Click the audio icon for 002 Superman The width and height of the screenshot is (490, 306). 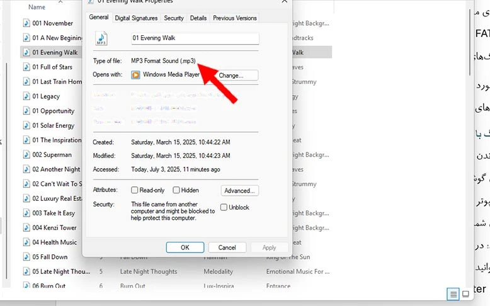(26, 155)
